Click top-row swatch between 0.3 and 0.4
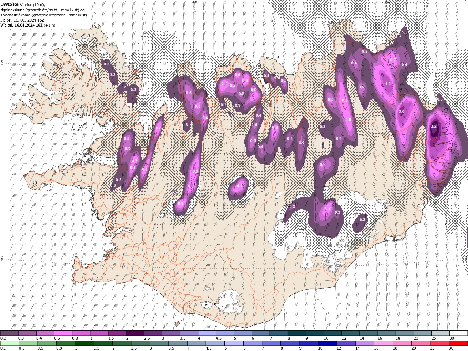This screenshot has width=468, height=351. click(x=27, y=333)
